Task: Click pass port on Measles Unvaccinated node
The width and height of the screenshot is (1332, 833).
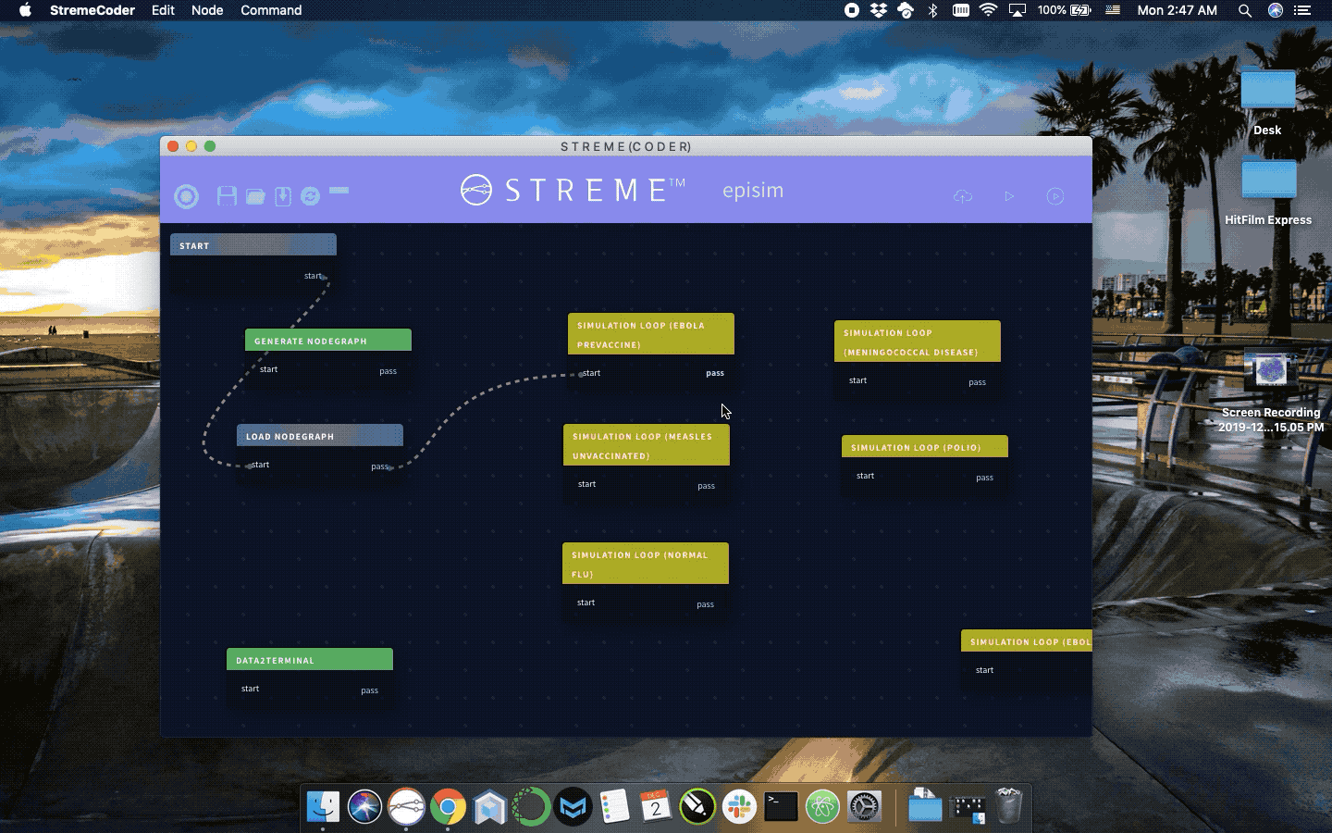Action: pyautogui.click(x=706, y=486)
